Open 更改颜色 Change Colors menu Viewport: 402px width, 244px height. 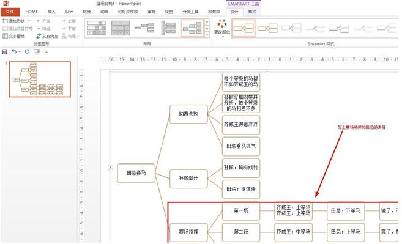pos(222,28)
